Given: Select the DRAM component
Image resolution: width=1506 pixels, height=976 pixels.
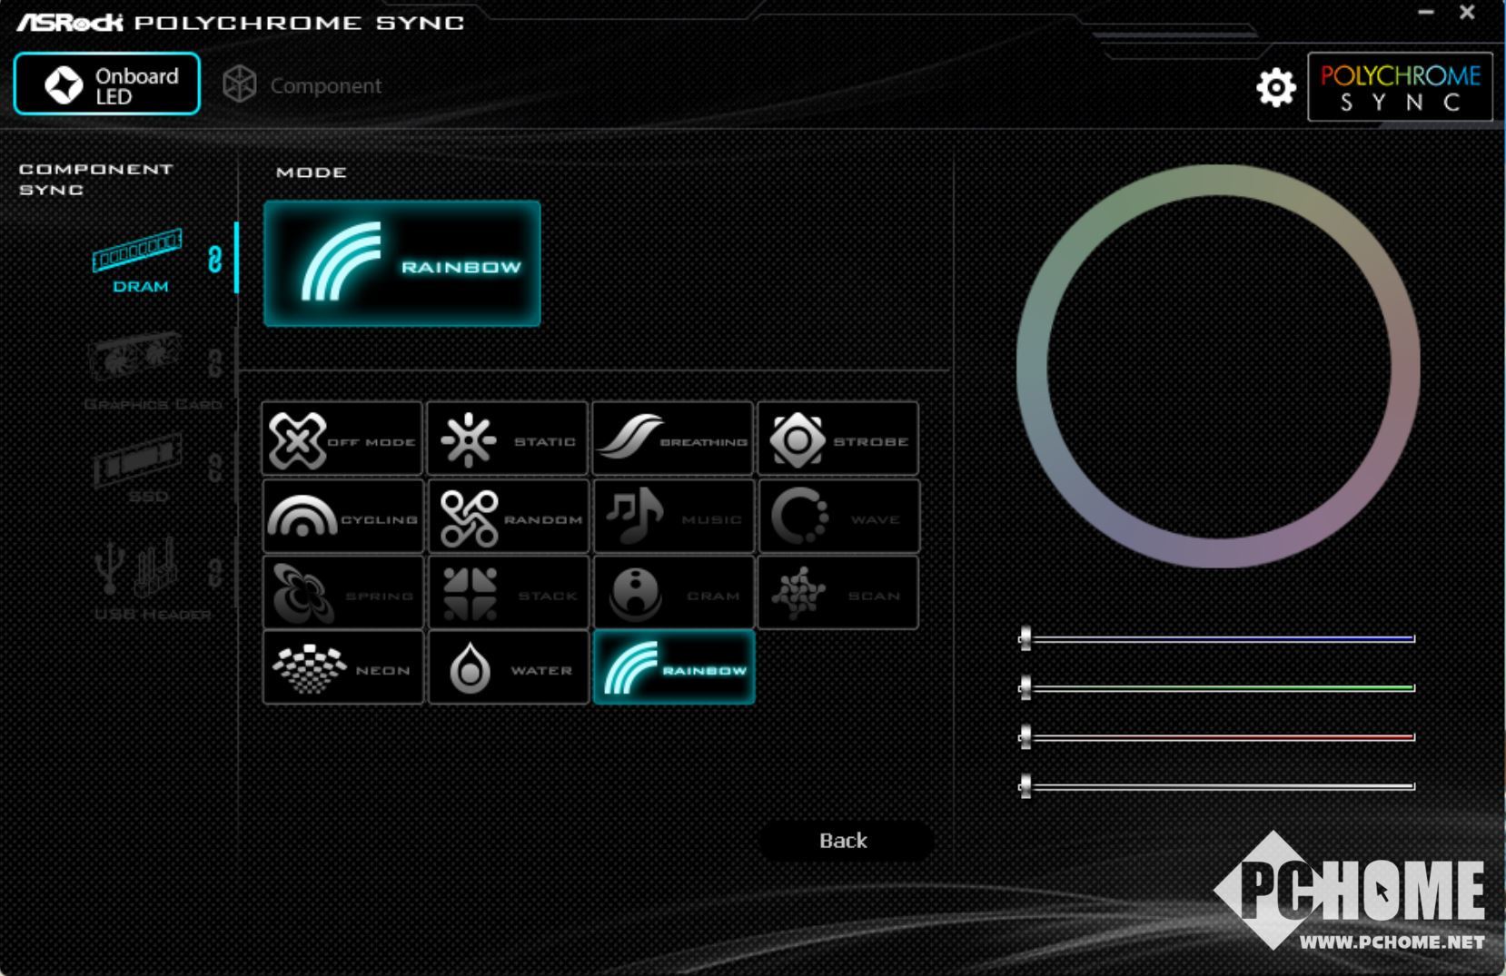Looking at the screenshot, I should pyautogui.click(x=138, y=261).
